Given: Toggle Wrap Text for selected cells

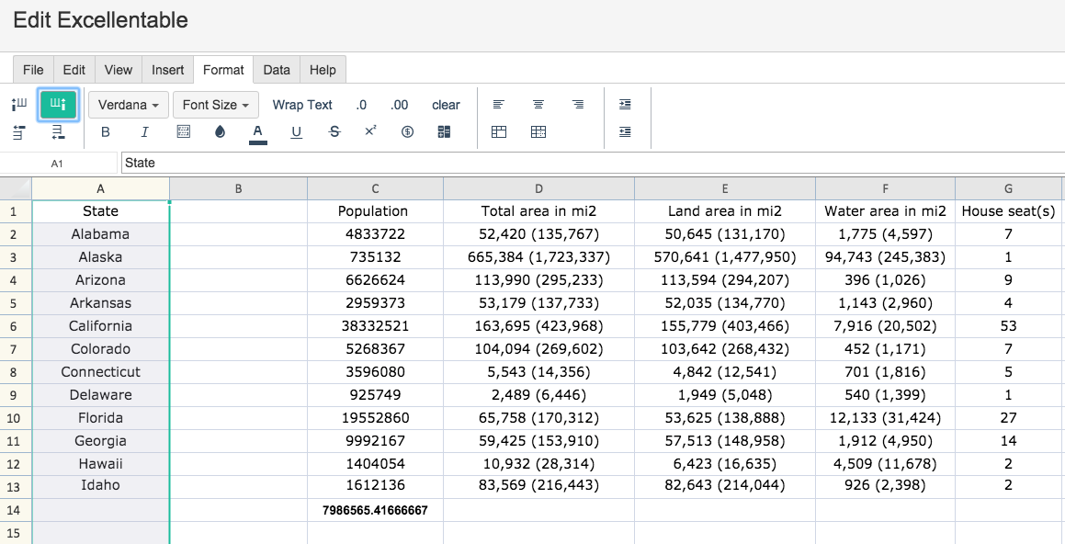Looking at the screenshot, I should 302,105.
